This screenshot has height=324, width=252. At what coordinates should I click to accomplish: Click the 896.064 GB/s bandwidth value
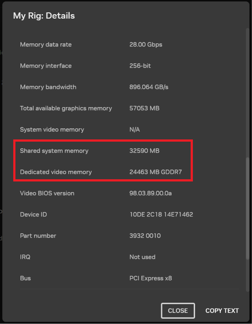click(149, 87)
